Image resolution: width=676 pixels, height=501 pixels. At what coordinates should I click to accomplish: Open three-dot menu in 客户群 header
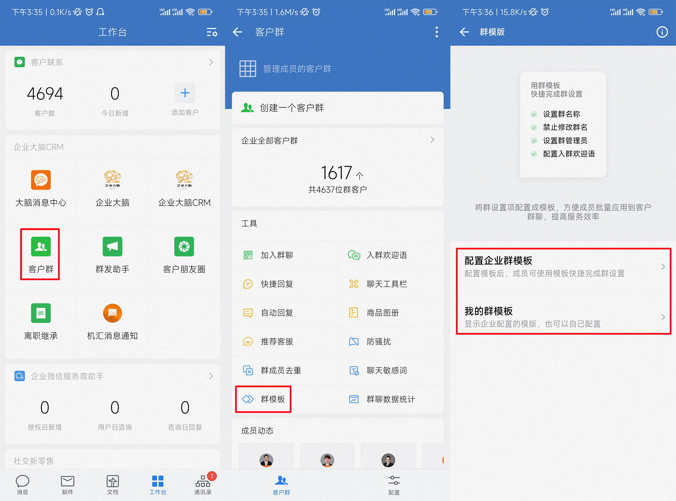[x=437, y=32]
